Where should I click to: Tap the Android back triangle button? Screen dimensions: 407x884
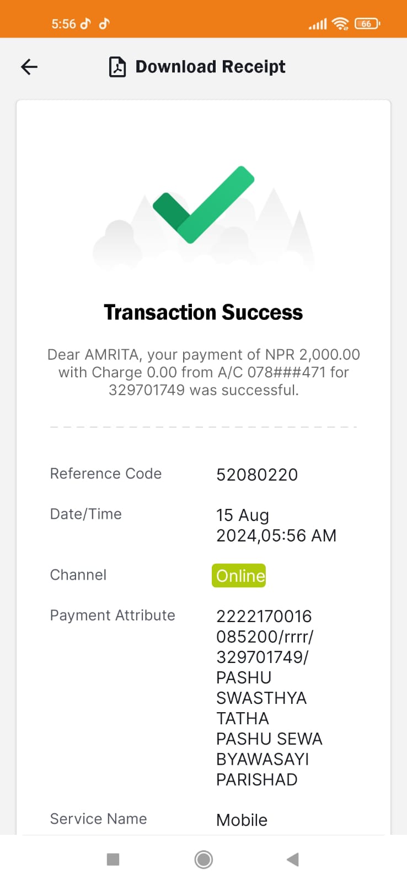click(293, 859)
